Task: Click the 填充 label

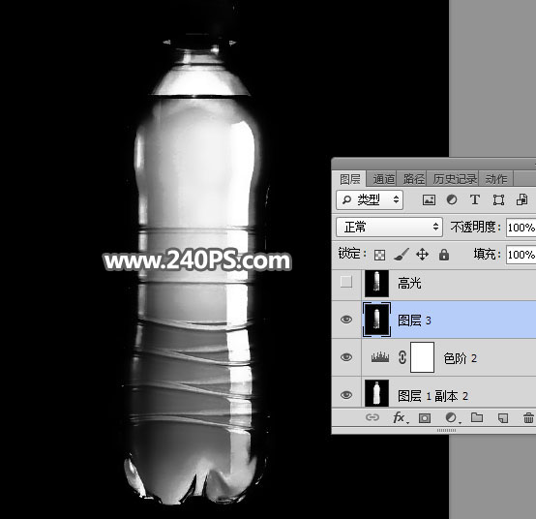Action: pyautogui.click(x=487, y=255)
